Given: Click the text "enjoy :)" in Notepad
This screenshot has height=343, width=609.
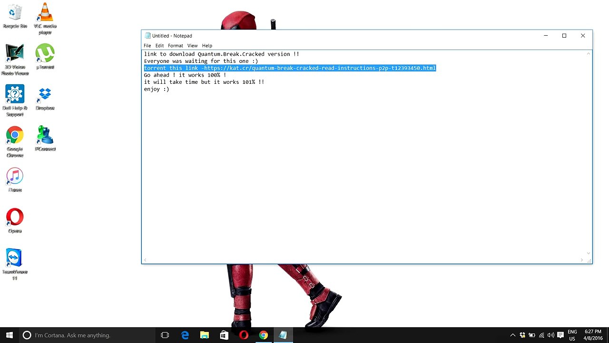Looking at the screenshot, I should (x=157, y=89).
